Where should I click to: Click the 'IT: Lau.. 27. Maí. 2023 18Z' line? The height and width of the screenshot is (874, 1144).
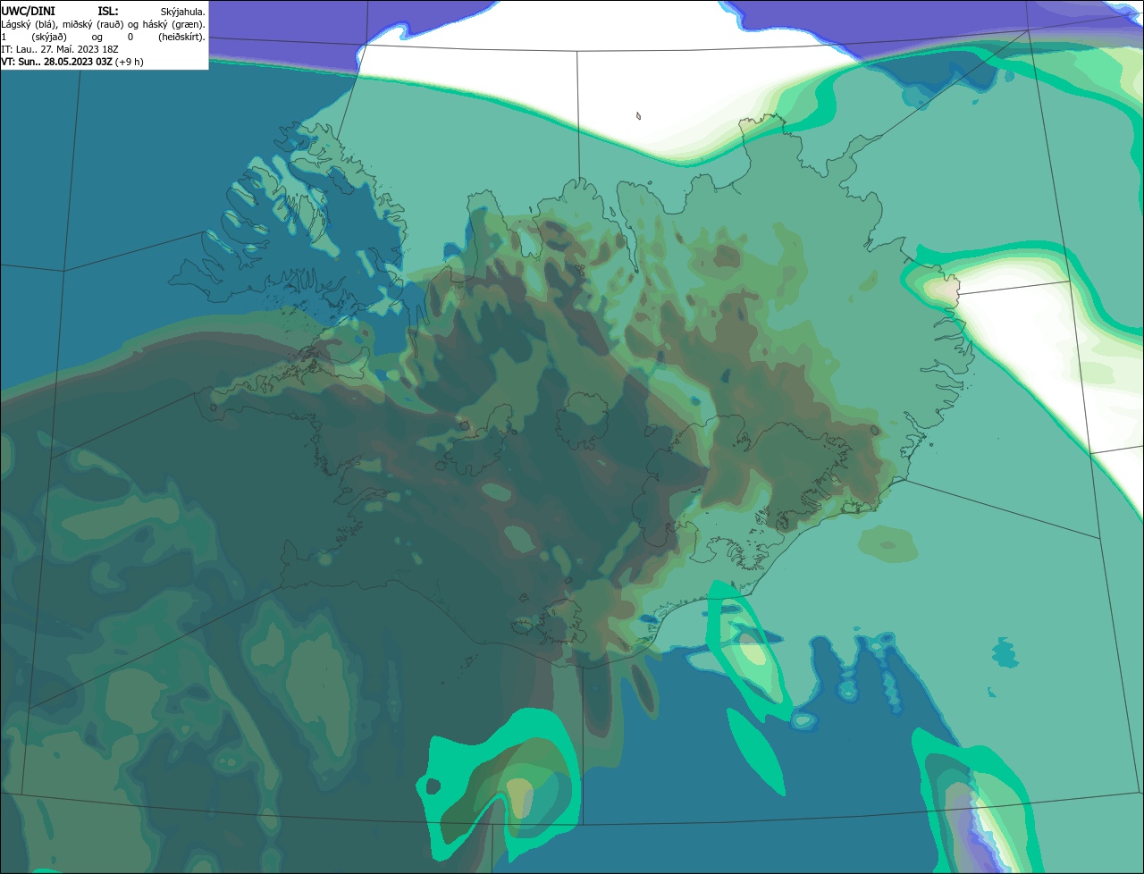[x=60, y=49]
